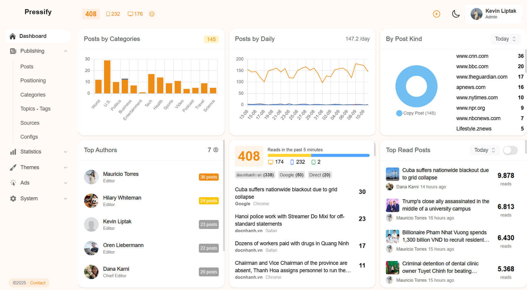Click the 36 posts badge for Mauricio Torres
527x290 pixels.
[209, 177]
